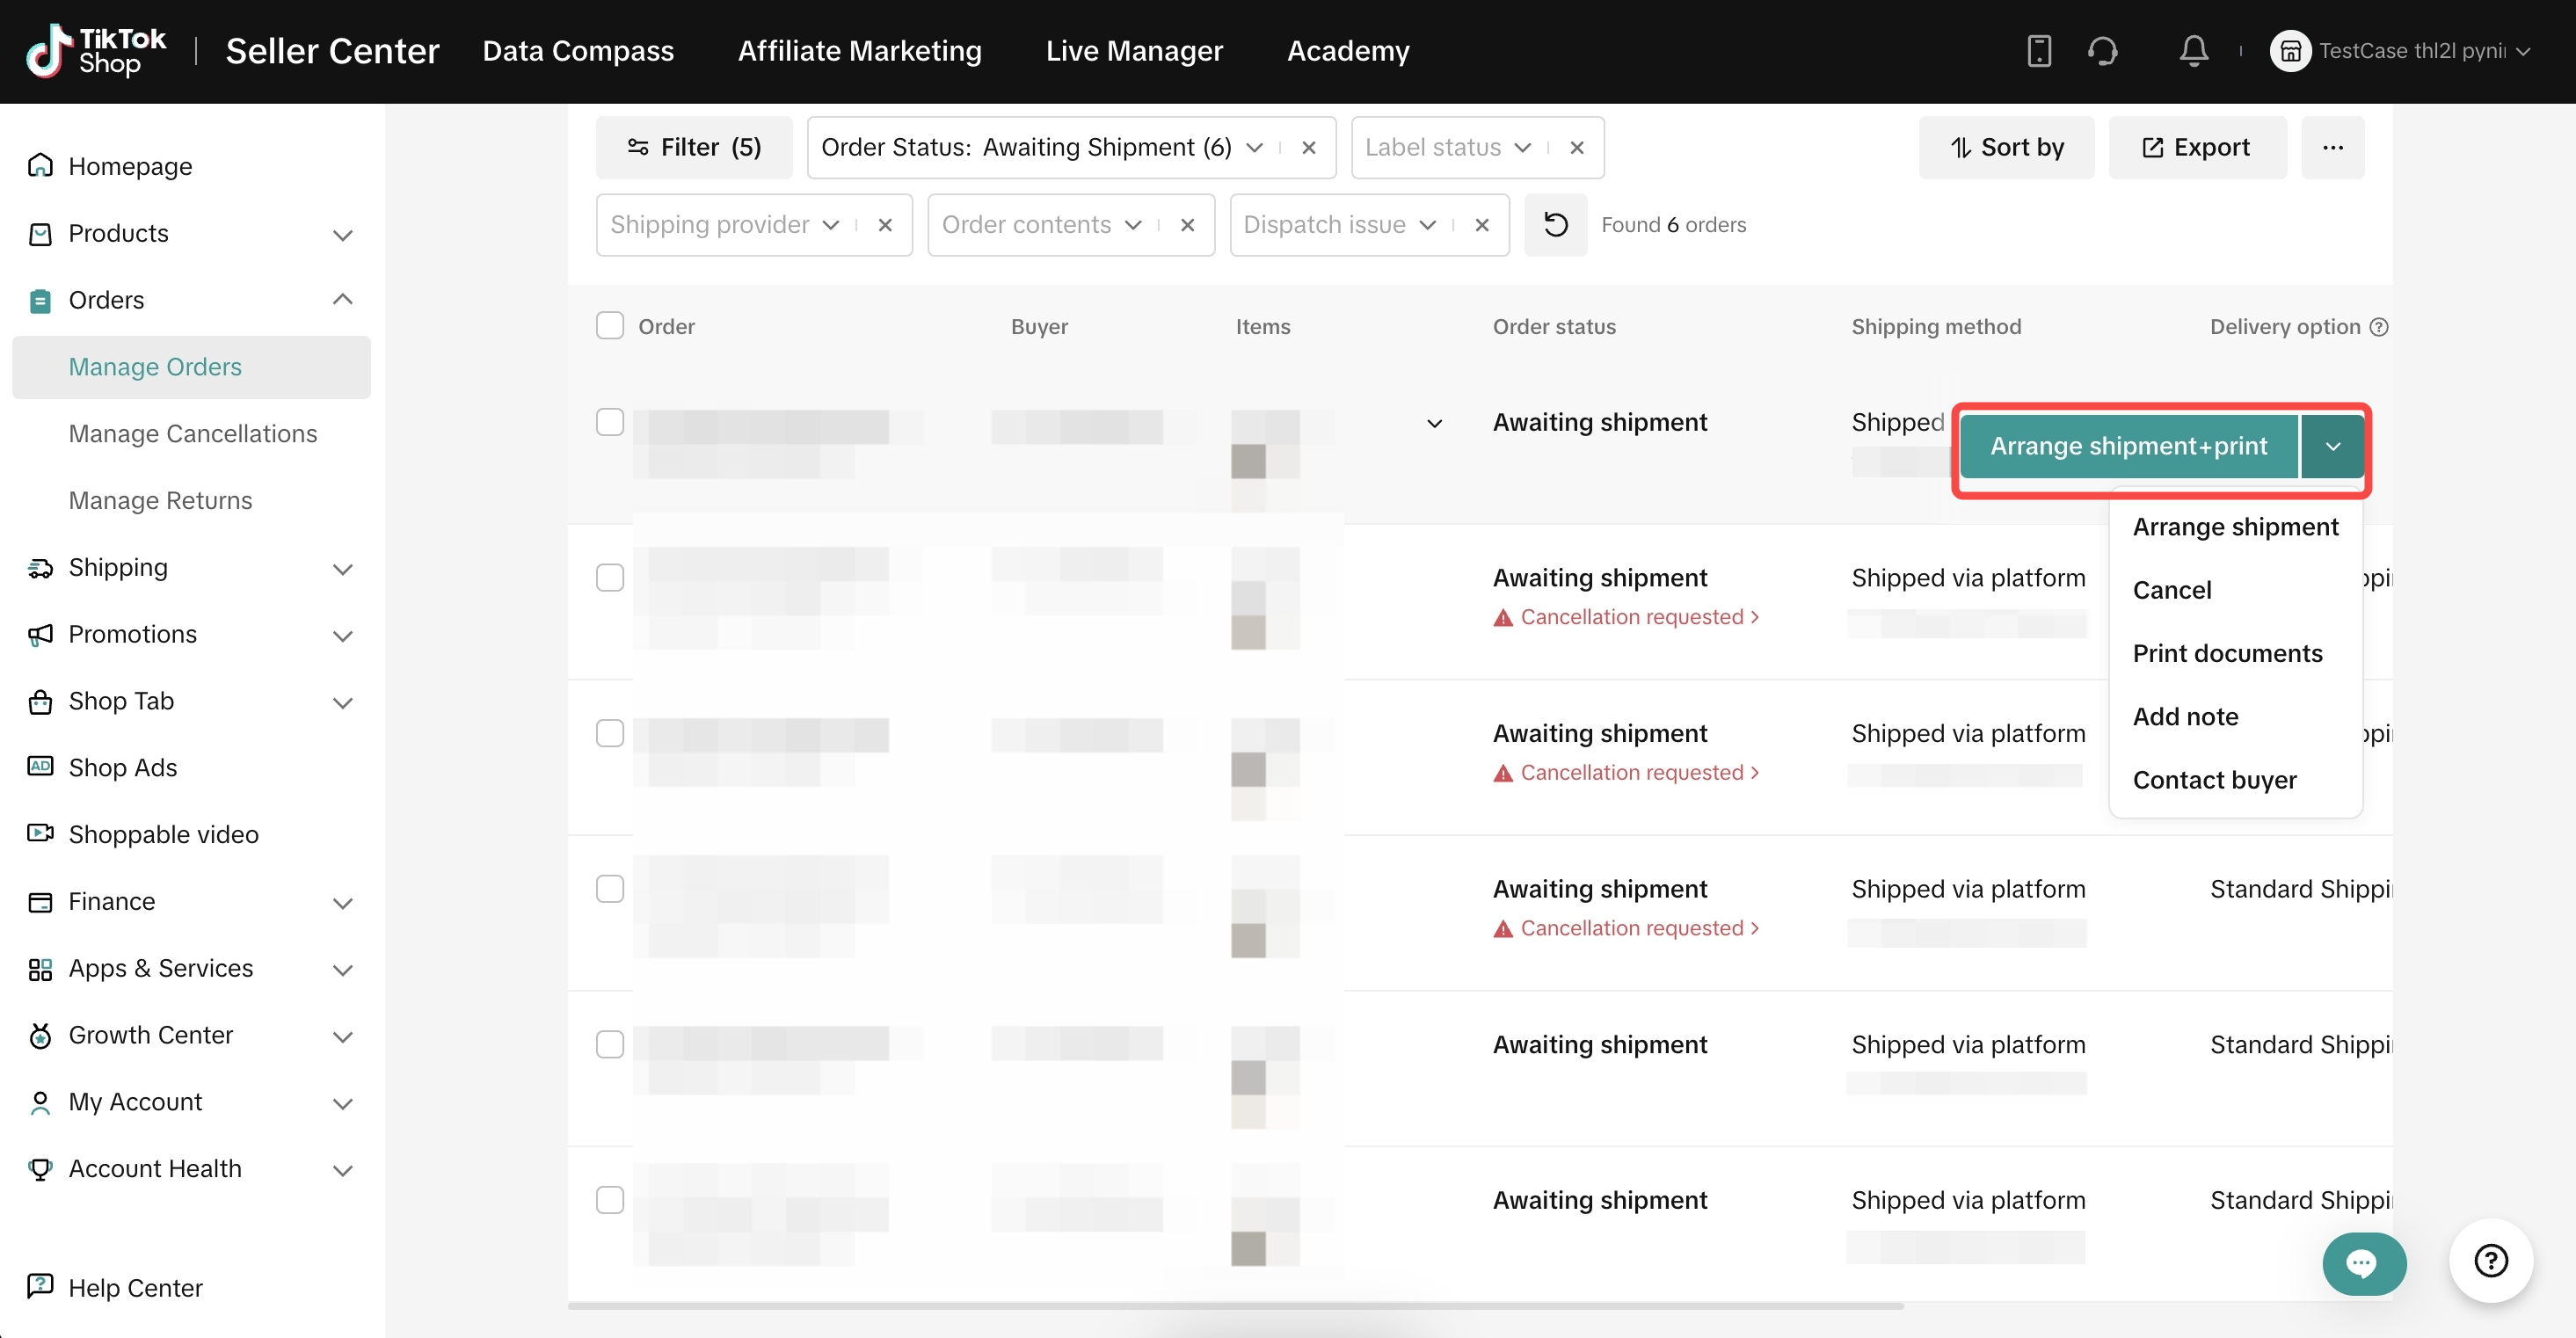Open the green chat bubble button

(x=2363, y=1263)
